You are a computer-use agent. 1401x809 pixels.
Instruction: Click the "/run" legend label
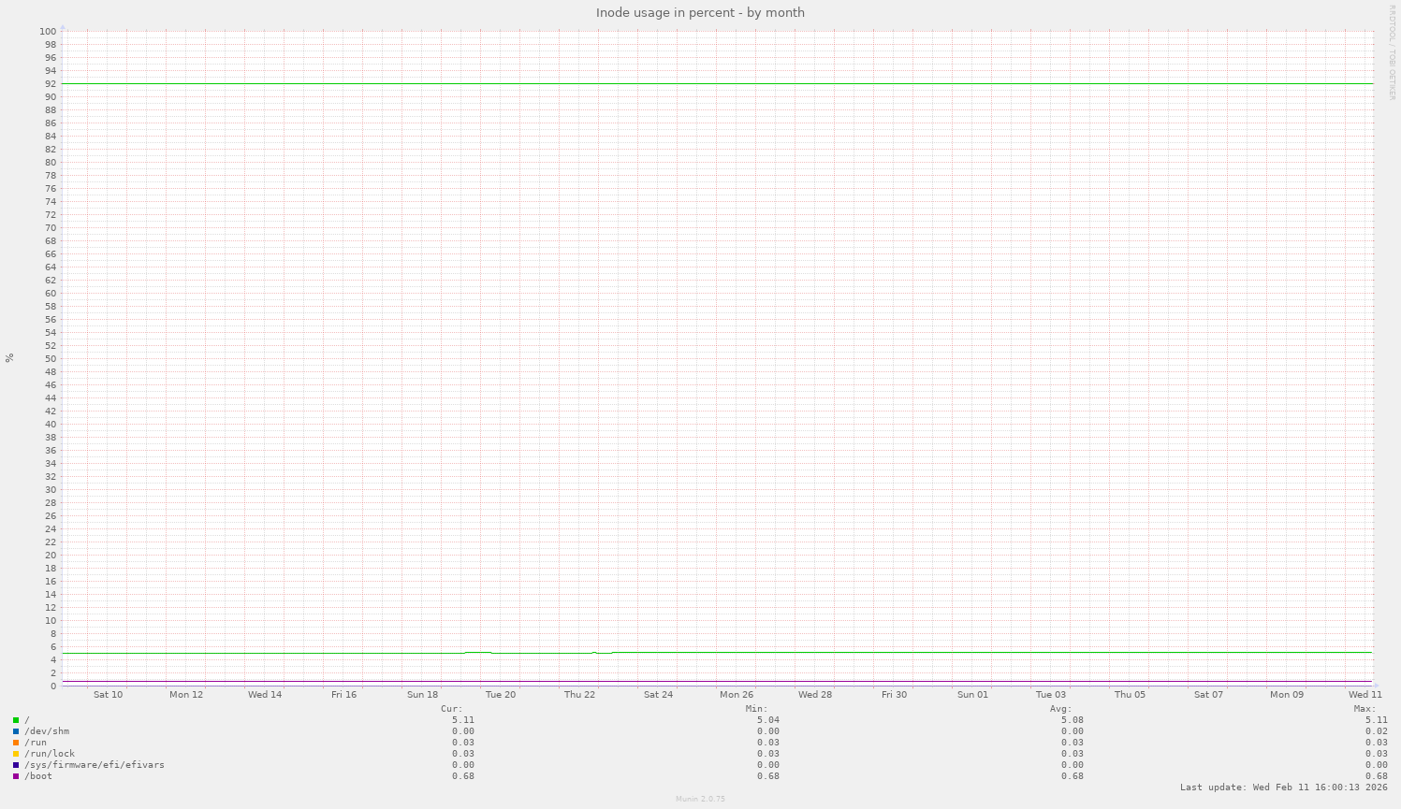pos(36,742)
